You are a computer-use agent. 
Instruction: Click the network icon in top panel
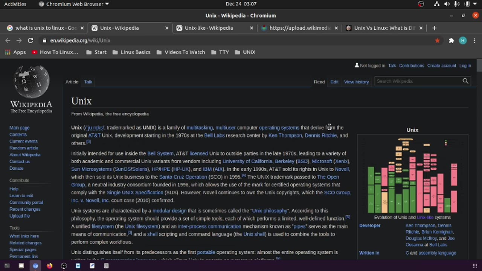point(437,4)
